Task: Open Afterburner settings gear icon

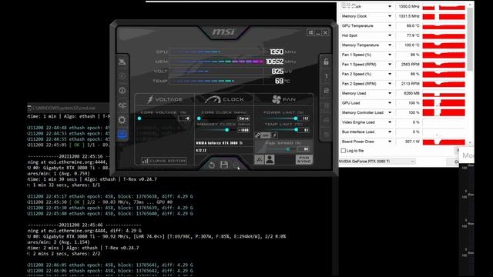Action: [122, 120]
